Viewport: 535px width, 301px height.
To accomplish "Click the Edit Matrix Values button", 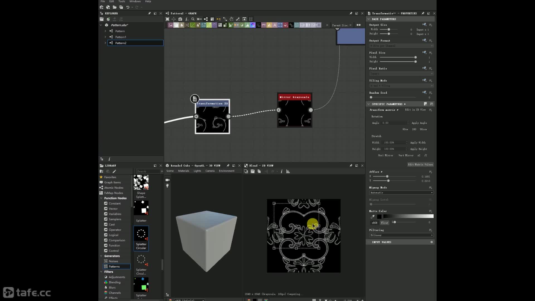I will click(x=420, y=164).
